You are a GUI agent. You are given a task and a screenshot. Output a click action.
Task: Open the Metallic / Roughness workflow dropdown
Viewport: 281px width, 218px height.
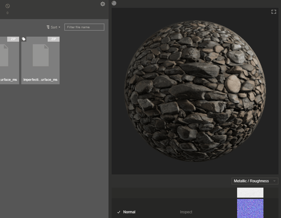(x=255, y=181)
